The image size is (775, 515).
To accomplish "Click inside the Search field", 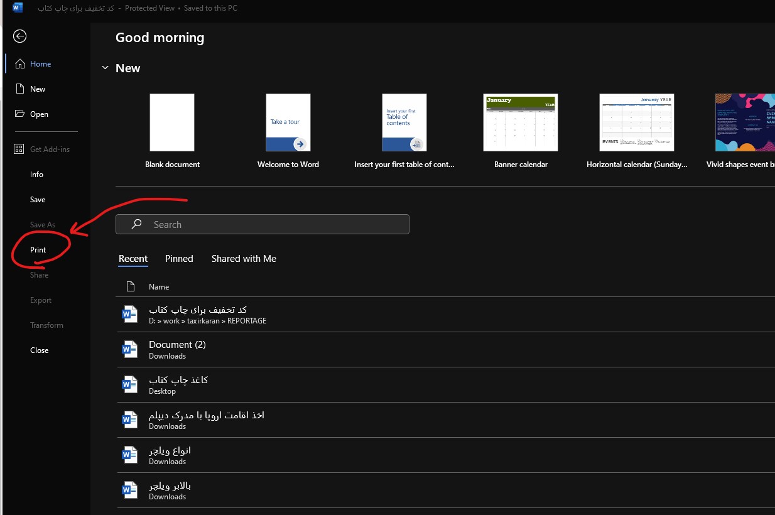I will click(263, 224).
